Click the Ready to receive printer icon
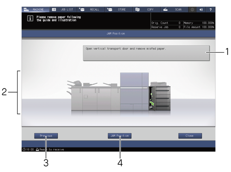 [x=37, y=149]
